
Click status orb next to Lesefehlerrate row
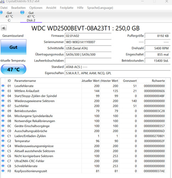coord(3,86)
